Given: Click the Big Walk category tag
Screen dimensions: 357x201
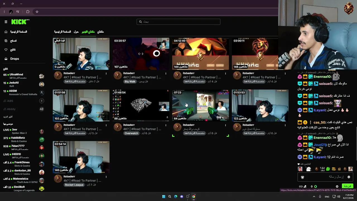Looking at the screenshot, I should [130, 82].
